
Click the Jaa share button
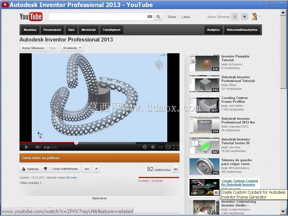(x=87, y=169)
